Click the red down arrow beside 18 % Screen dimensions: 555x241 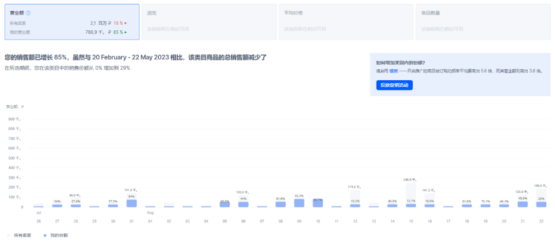click(x=125, y=23)
